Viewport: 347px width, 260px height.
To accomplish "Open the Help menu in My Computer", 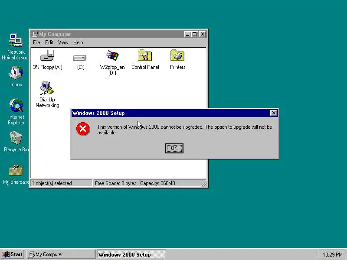I will (x=78, y=42).
